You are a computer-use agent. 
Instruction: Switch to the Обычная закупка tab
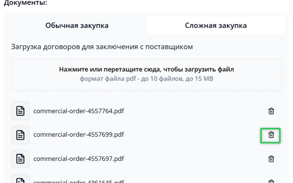77,25
